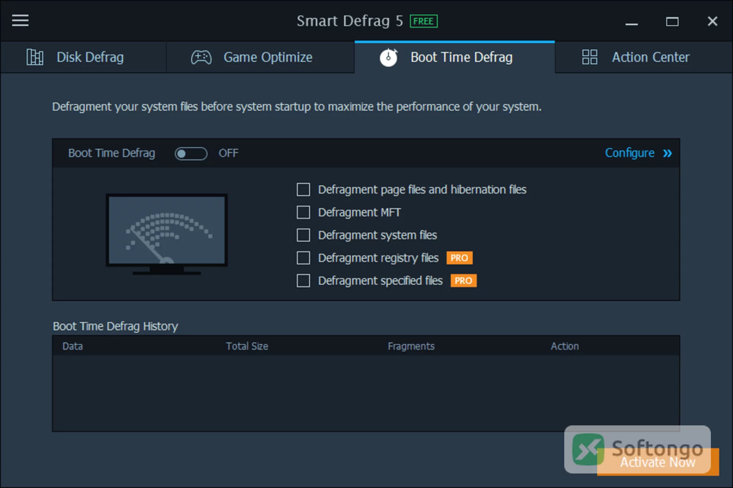Screen dimensions: 733x488
Task: Open the Configure link
Action: 630,153
